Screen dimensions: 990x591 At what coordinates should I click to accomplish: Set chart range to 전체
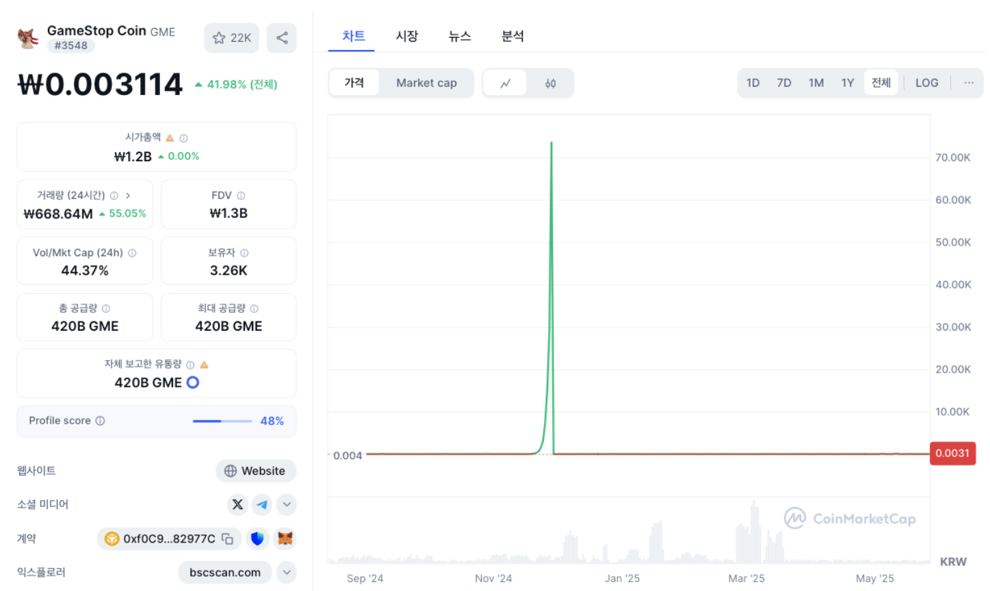[881, 83]
